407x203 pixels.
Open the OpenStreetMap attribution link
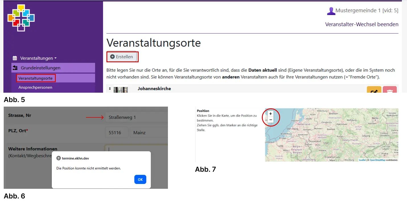[x=377, y=160]
